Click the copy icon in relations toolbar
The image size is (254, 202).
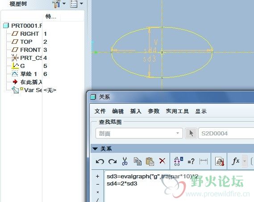click(137, 161)
